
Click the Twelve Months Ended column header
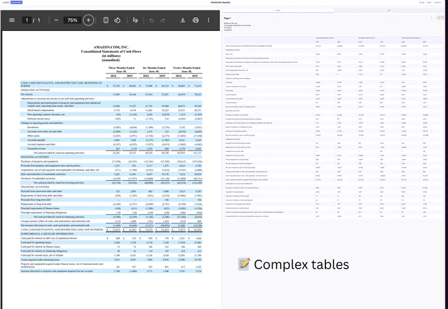[x=186, y=70]
